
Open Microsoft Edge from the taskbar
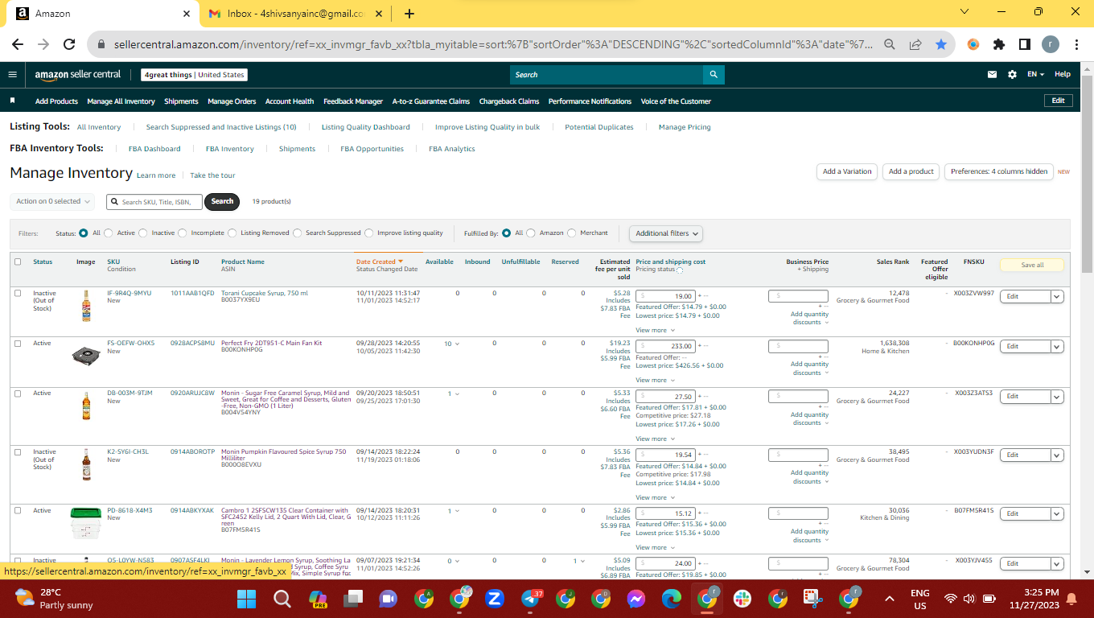pyautogui.click(x=672, y=599)
